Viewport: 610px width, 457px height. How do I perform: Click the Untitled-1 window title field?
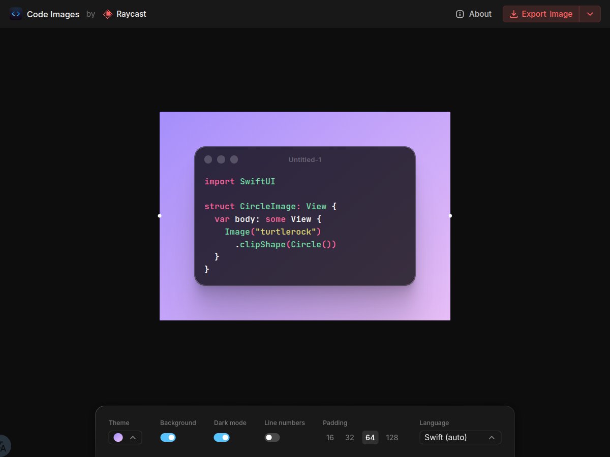tap(305, 159)
